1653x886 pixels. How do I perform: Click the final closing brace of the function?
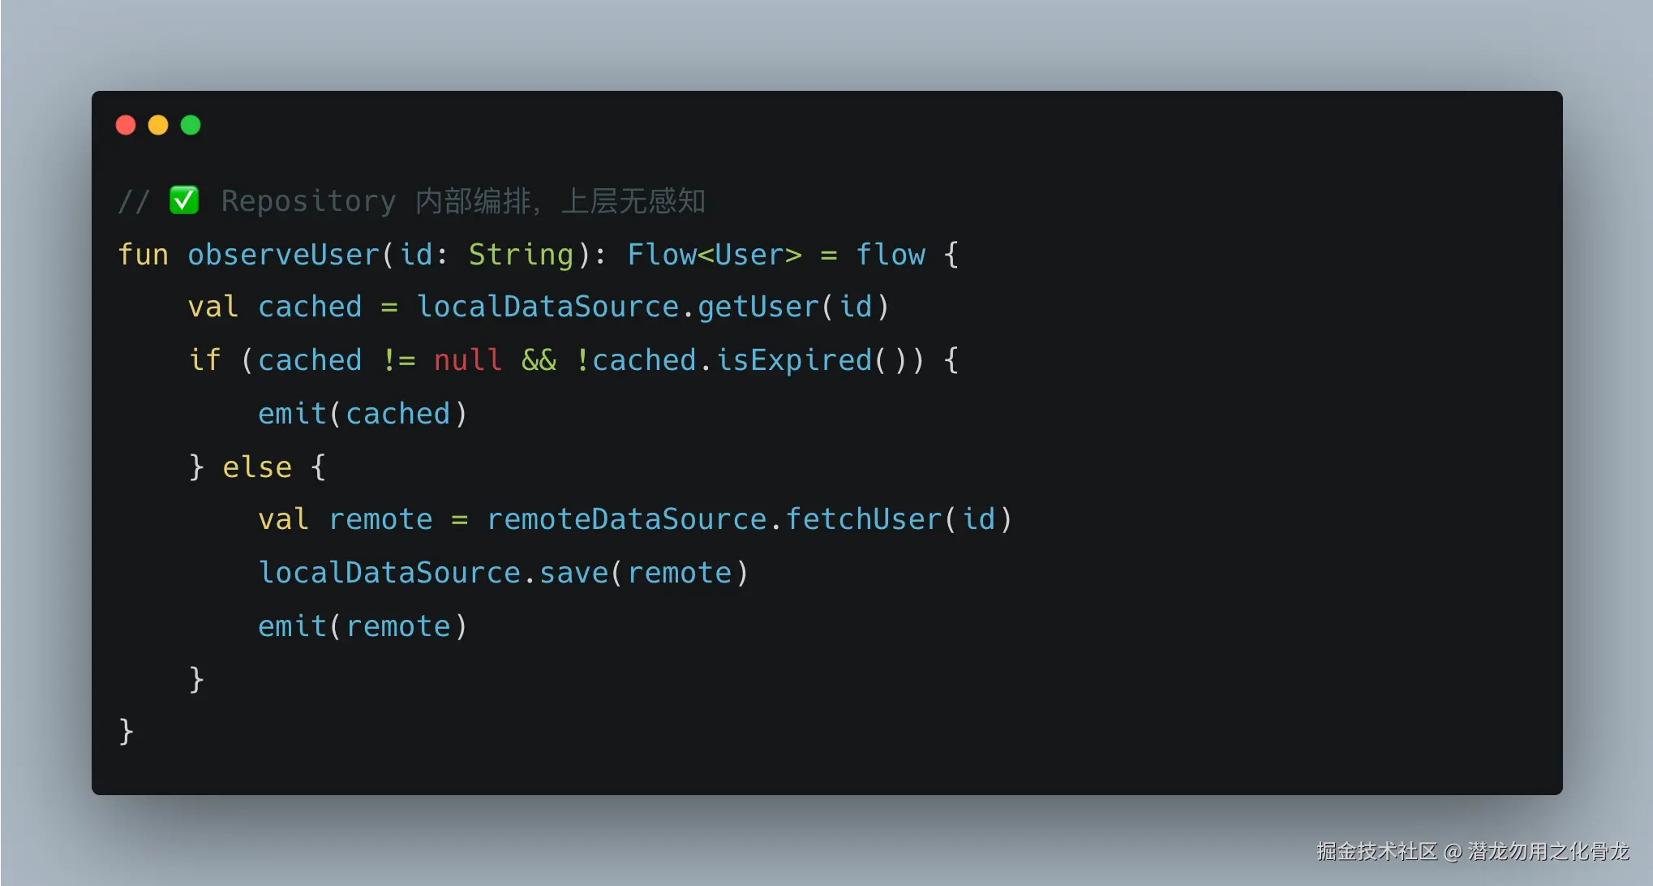[x=126, y=731]
